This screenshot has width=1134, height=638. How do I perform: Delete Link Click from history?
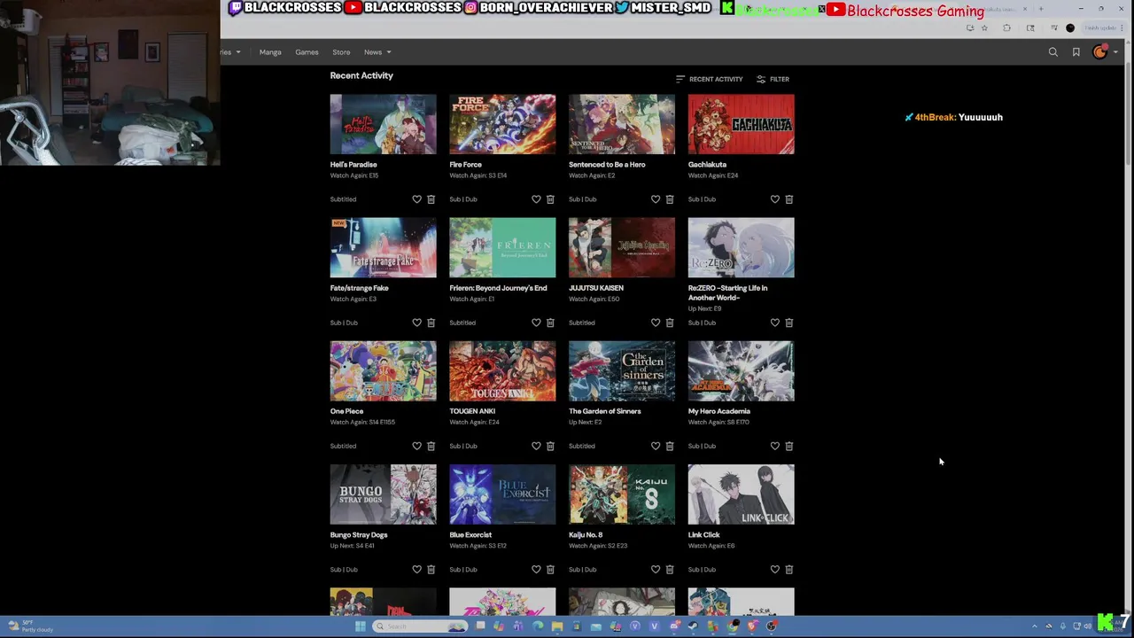coord(789,570)
